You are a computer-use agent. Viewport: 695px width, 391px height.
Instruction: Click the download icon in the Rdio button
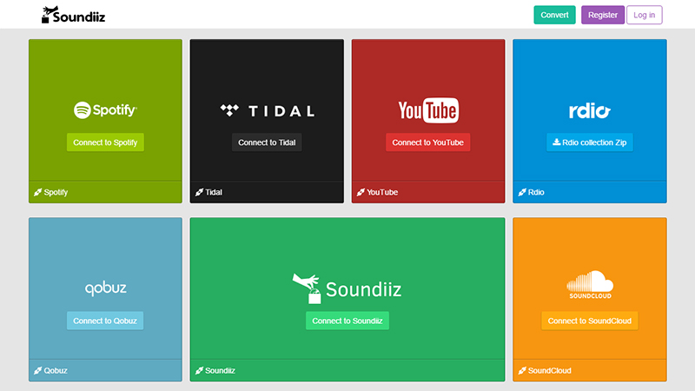556,142
